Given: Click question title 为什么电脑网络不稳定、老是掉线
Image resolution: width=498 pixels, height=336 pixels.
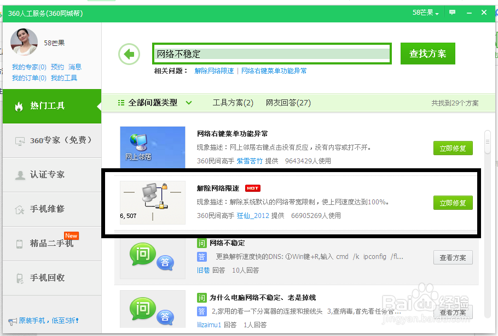Looking at the screenshot, I should pos(263,298).
